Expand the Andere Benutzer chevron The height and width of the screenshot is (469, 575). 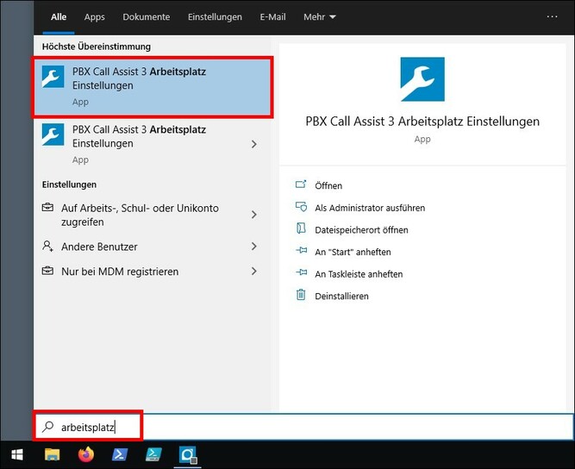point(253,247)
